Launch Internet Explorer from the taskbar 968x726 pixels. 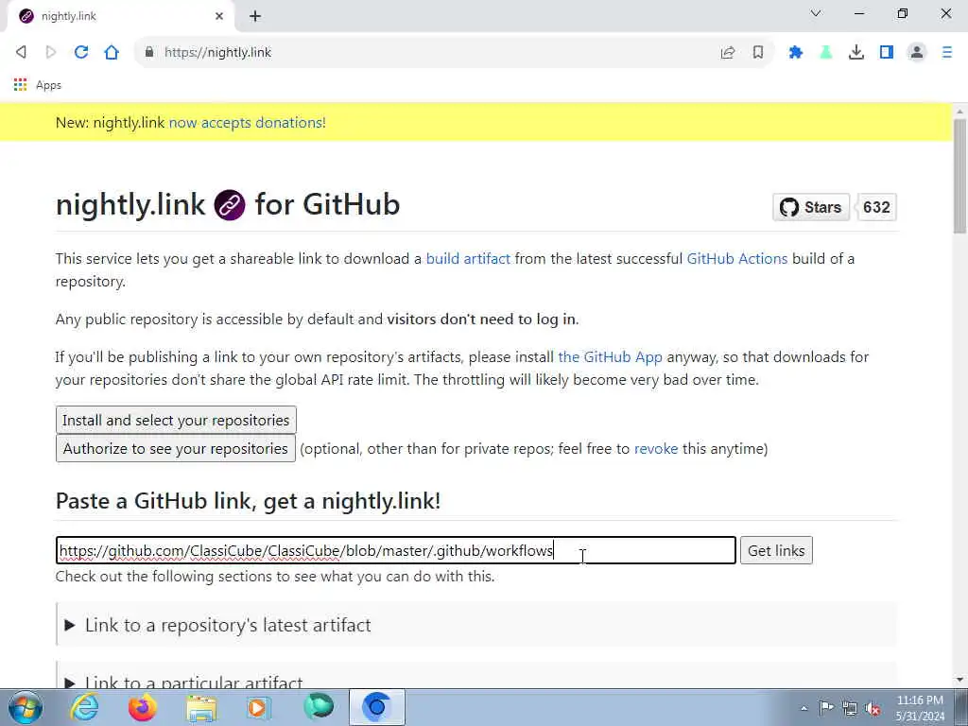[84, 707]
